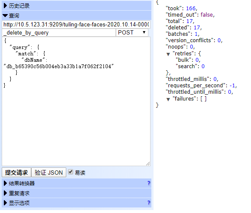
Task: Click the 验证 JSON validate button
Action: pos(49,173)
